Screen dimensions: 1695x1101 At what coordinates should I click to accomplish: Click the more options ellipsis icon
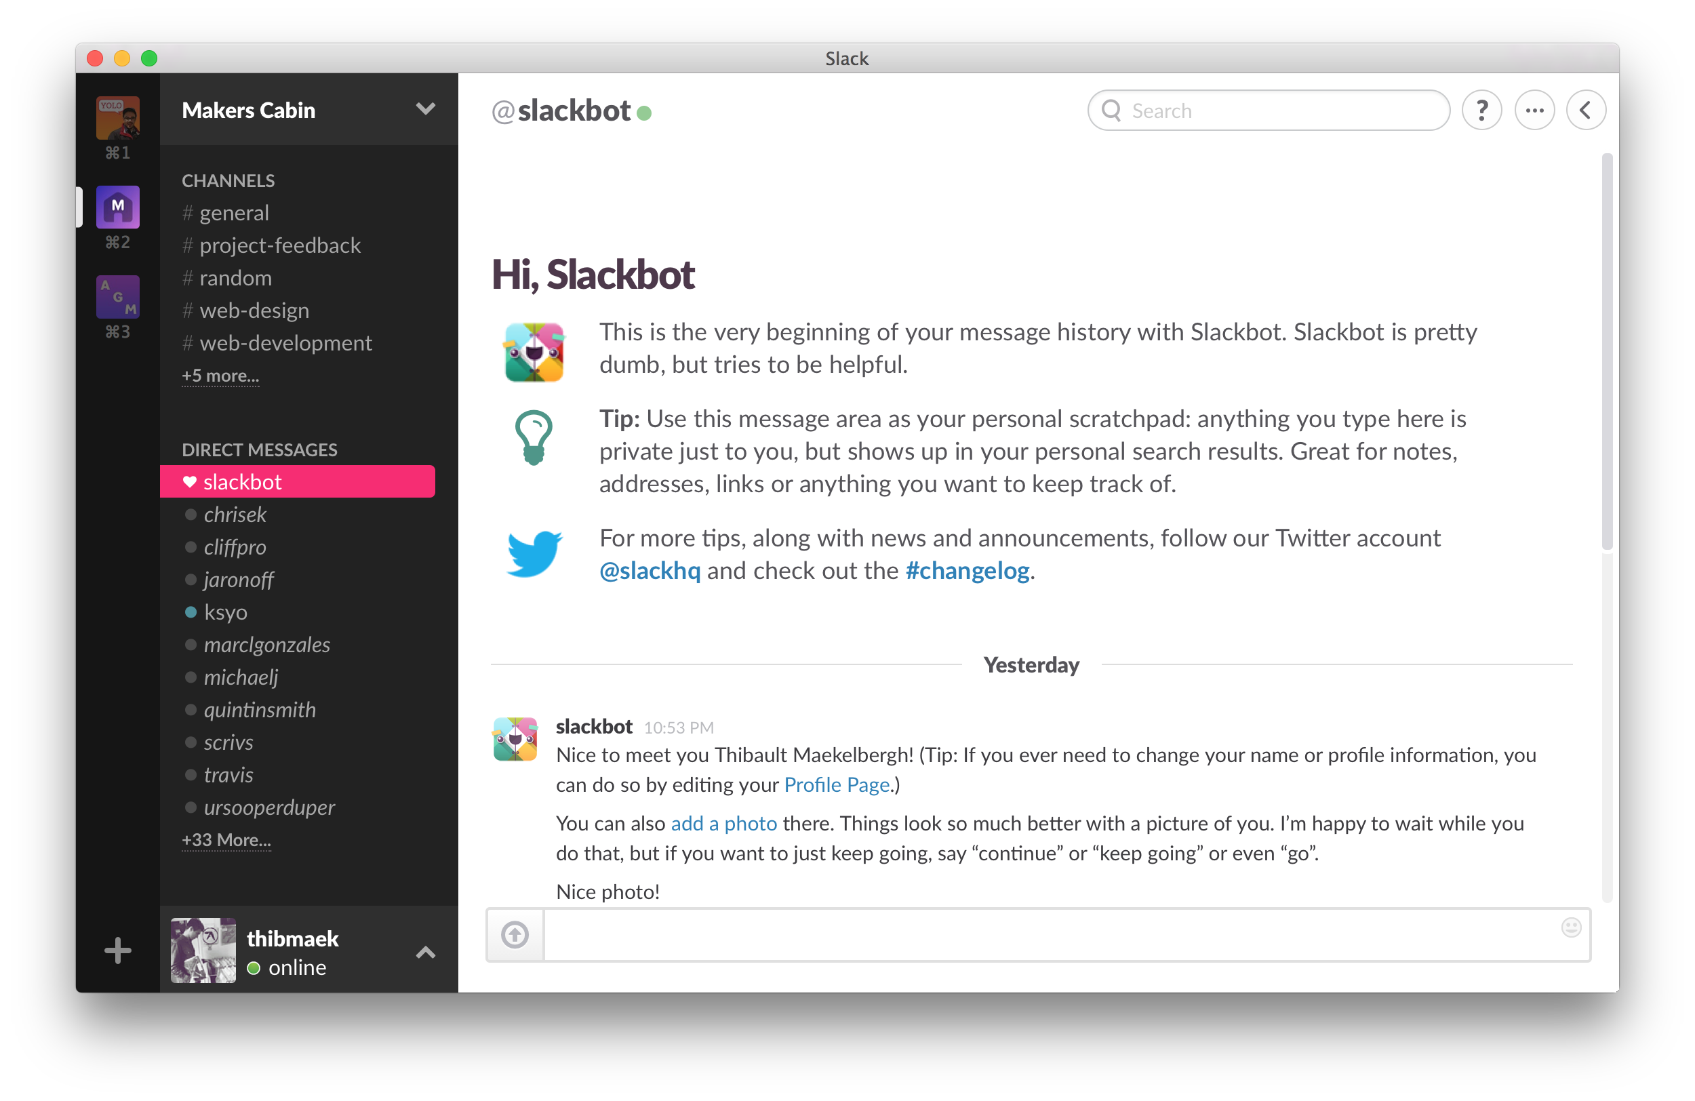[x=1534, y=110]
